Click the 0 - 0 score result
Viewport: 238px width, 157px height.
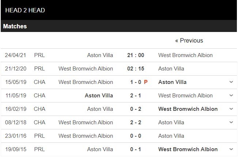[x=135, y=136]
